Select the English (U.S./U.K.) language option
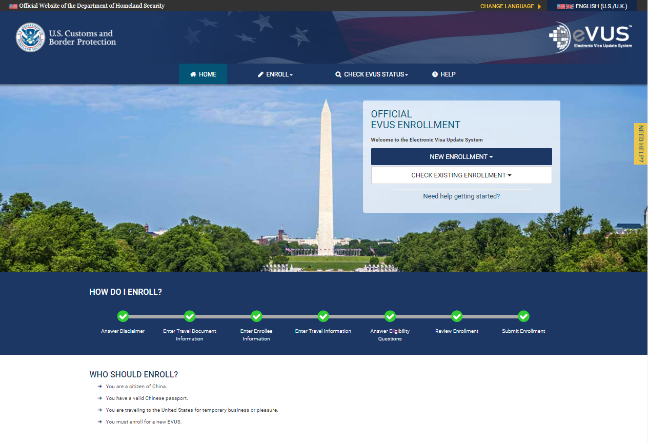Screen dimensions: 648x443 click(592, 6)
